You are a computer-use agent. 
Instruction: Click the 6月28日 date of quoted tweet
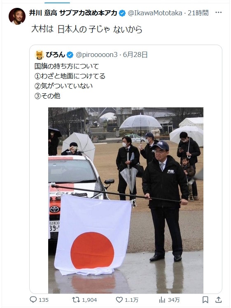pyautogui.click(x=135, y=54)
